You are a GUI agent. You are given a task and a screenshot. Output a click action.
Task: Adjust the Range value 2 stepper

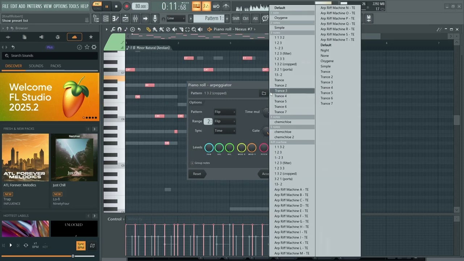coord(208,121)
